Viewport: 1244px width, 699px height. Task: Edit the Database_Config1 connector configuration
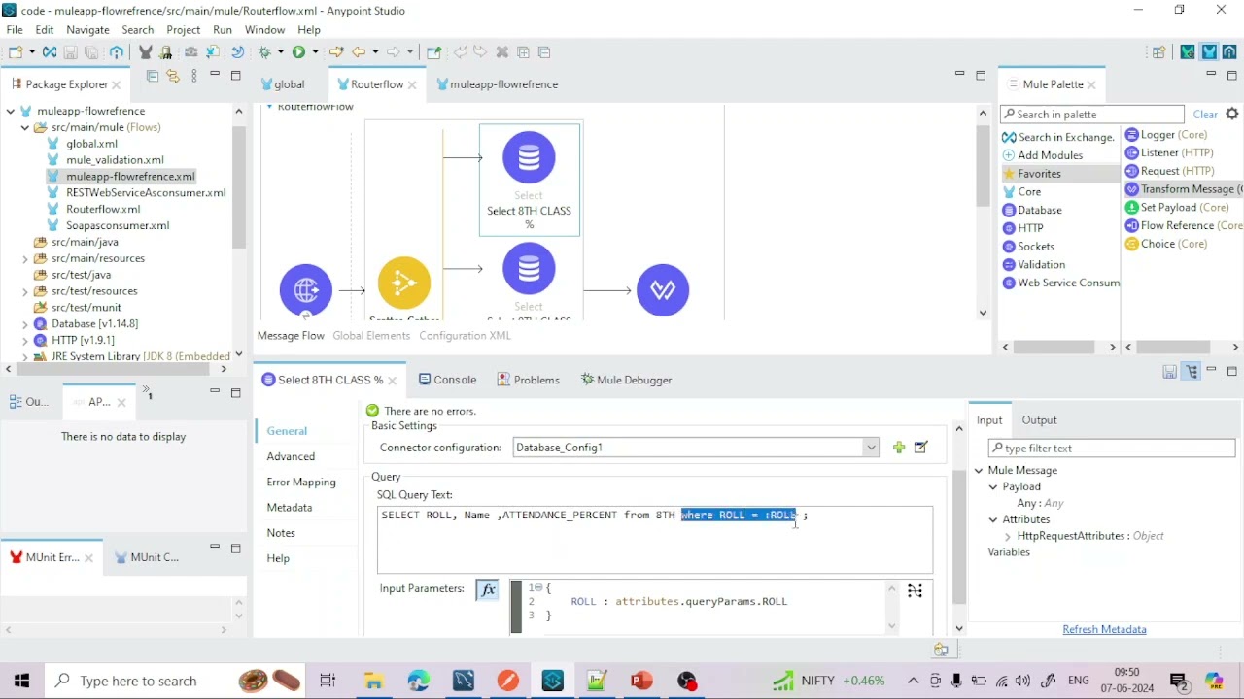click(921, 448)
